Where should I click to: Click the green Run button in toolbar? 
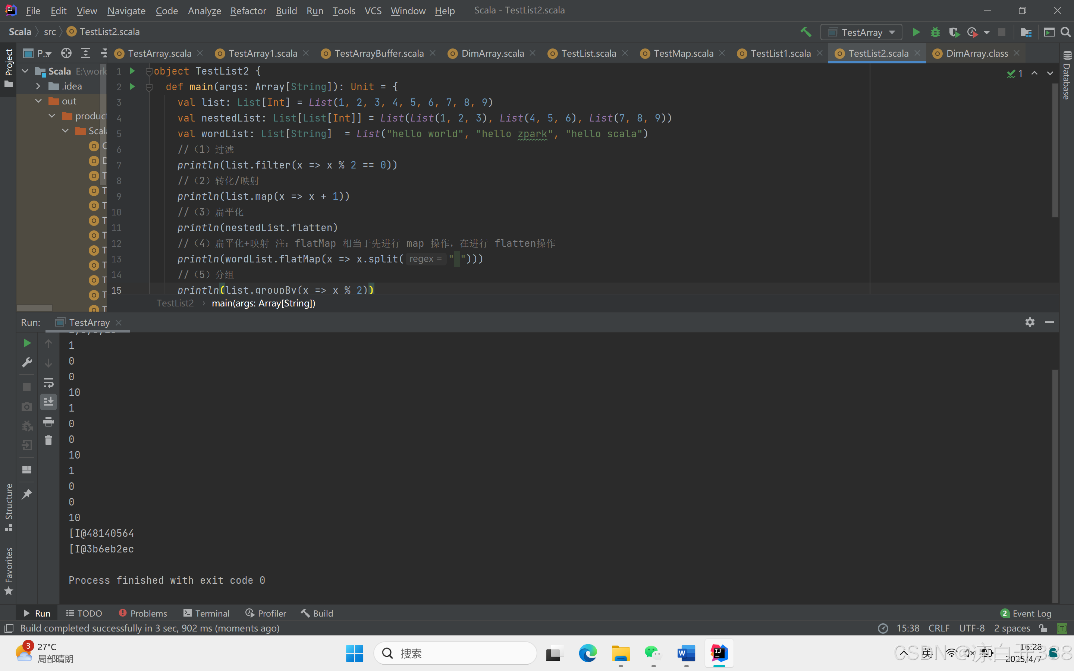(x=916, y=32)
